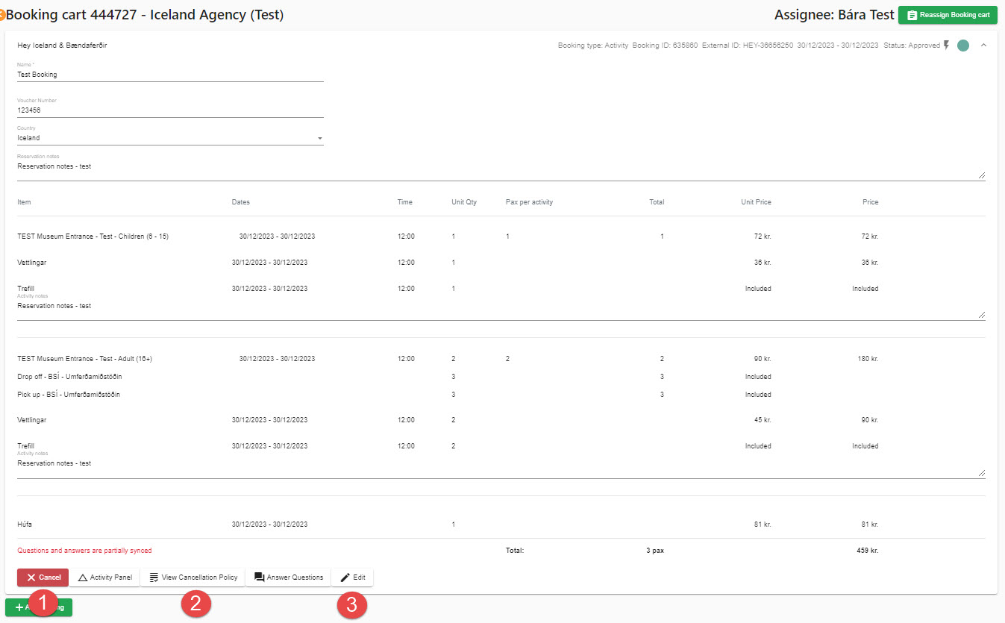Screen dimensions: 1005x623
Task: Click the Reassign Booking cart button
Action: 948,15
